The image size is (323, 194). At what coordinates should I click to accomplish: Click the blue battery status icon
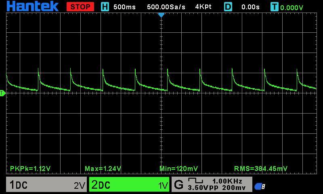(260, 187)
